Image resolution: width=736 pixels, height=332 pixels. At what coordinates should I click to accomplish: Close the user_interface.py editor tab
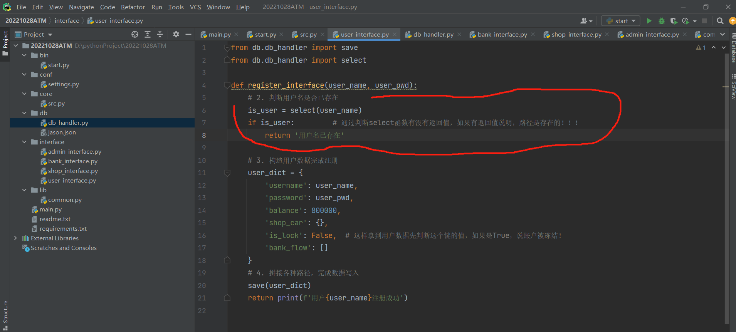click(x=395, y=34)
